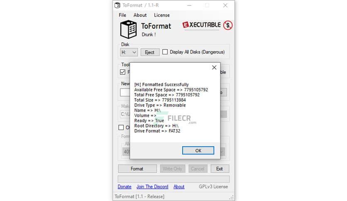
Task: Toggle the unchecked checkbox left of the dialog
Action: [121, 127]
